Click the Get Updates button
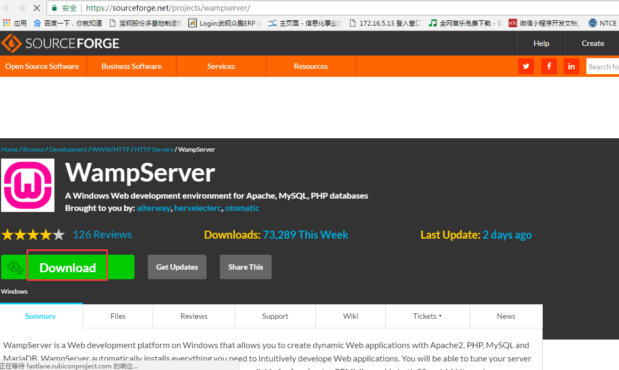This screenshot has height=370, width=619. [177, 267]
